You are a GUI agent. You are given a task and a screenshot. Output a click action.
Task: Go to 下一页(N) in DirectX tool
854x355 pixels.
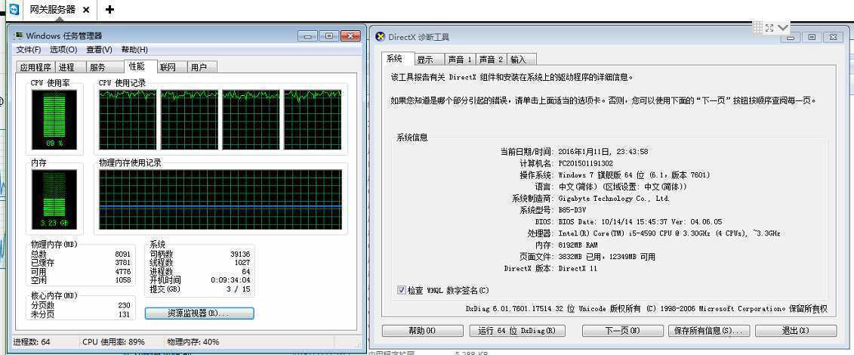622,331
